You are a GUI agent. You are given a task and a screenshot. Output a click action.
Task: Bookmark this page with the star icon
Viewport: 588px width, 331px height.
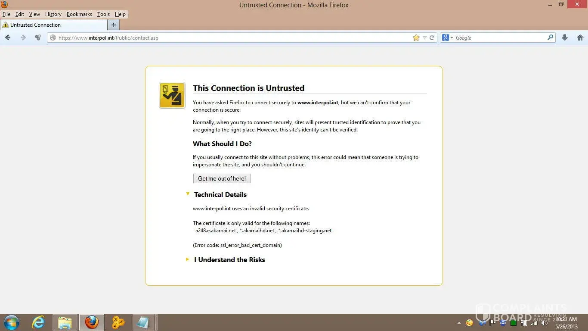tap(416, 38)
